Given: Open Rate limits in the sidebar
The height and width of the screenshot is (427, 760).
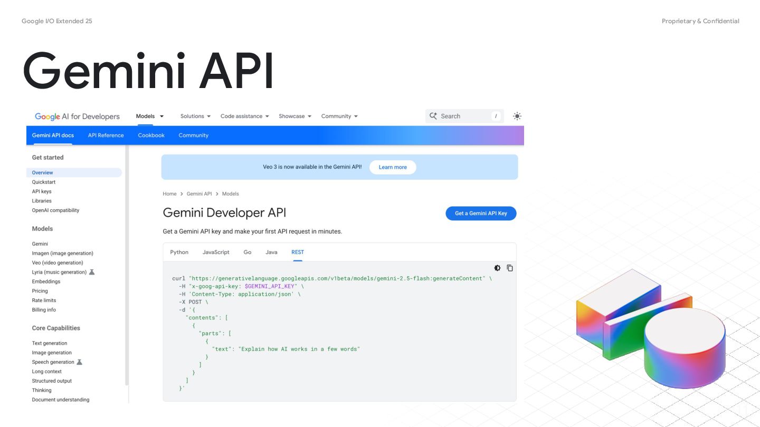Looking at the screenshot, I should click(x=44, y=300).
